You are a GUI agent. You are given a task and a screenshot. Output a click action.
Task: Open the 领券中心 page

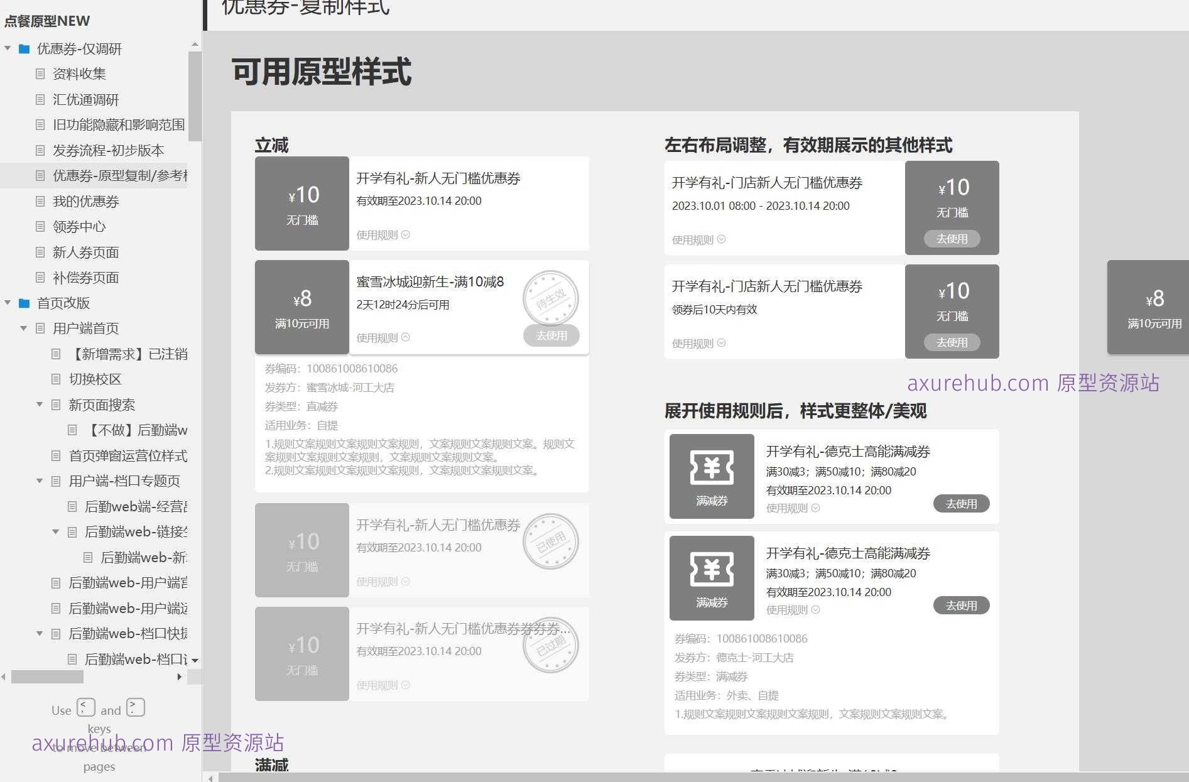(x=79, y=226)
